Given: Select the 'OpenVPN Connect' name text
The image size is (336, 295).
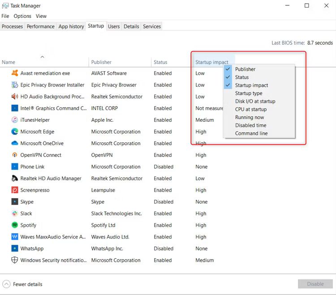Looking at the screenshot, I should point(41,155).
